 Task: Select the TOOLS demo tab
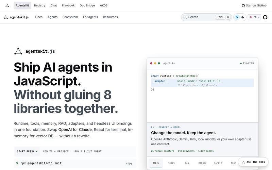(x=171, y=163)
